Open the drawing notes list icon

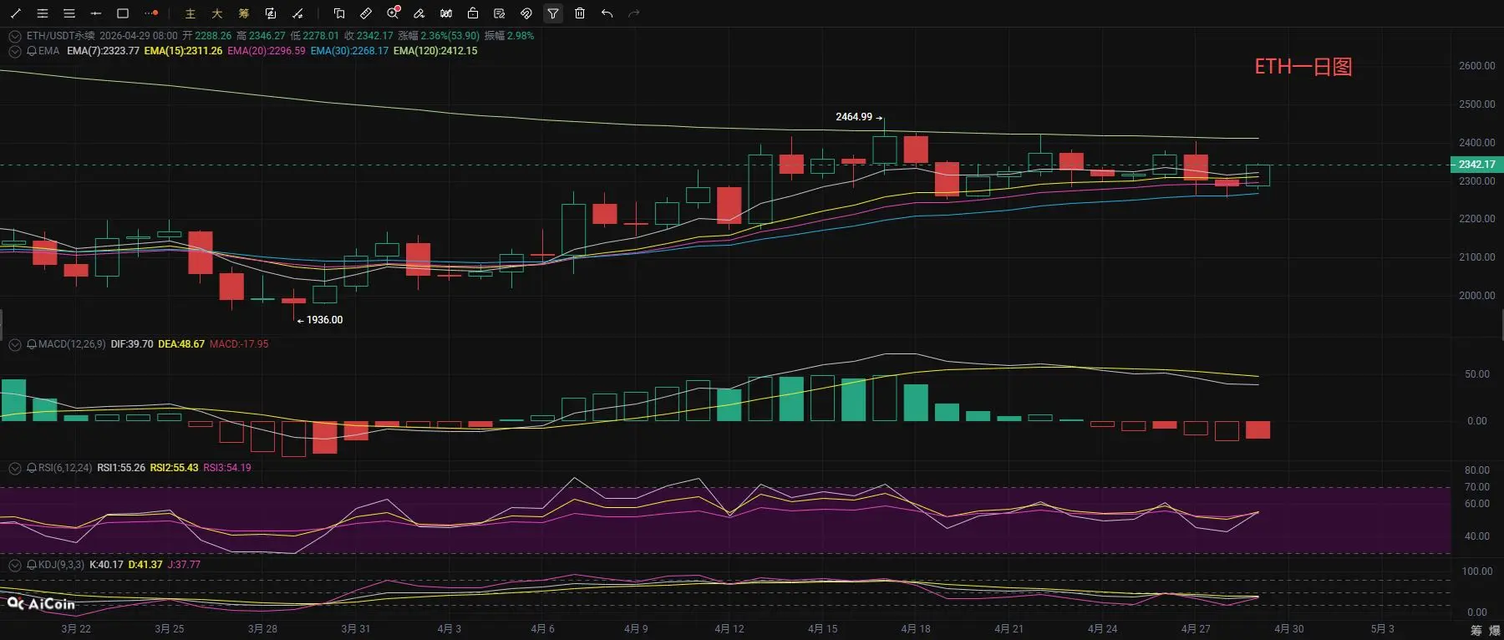tap(500, 13)
